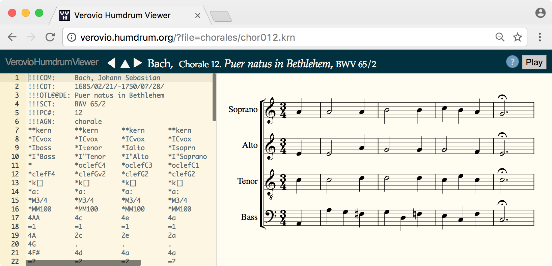Screen dimensions: 552x266
Task: Click the Soprano staff label
Action: point(243,109)
